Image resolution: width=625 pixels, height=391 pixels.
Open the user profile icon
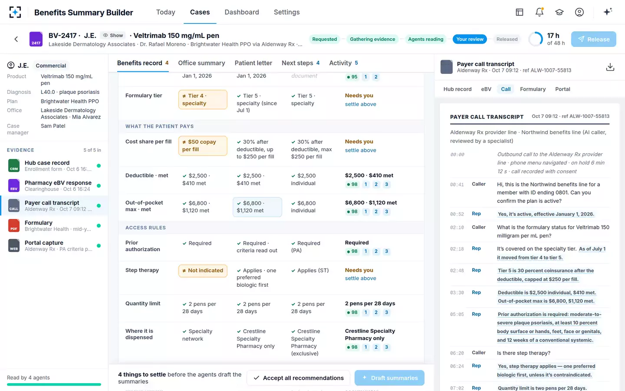coord(579,12)
